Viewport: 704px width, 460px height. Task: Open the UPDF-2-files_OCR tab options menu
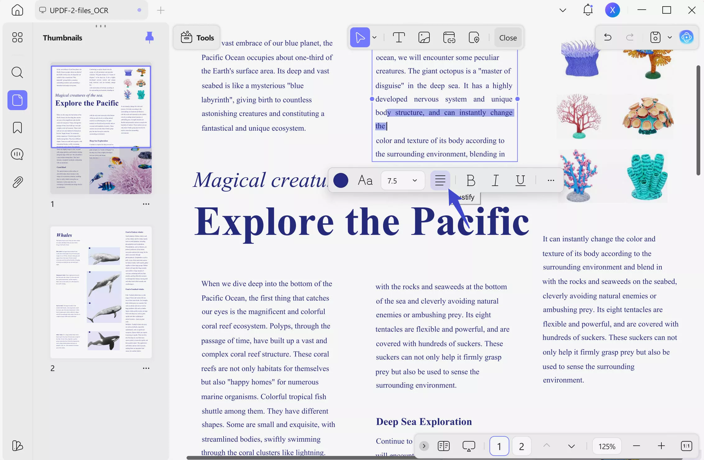[x=139, y=10]
